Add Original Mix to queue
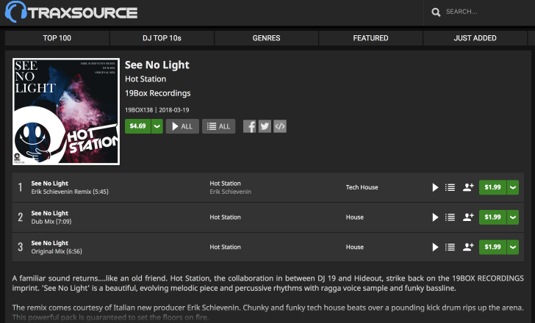 point(450,247)
